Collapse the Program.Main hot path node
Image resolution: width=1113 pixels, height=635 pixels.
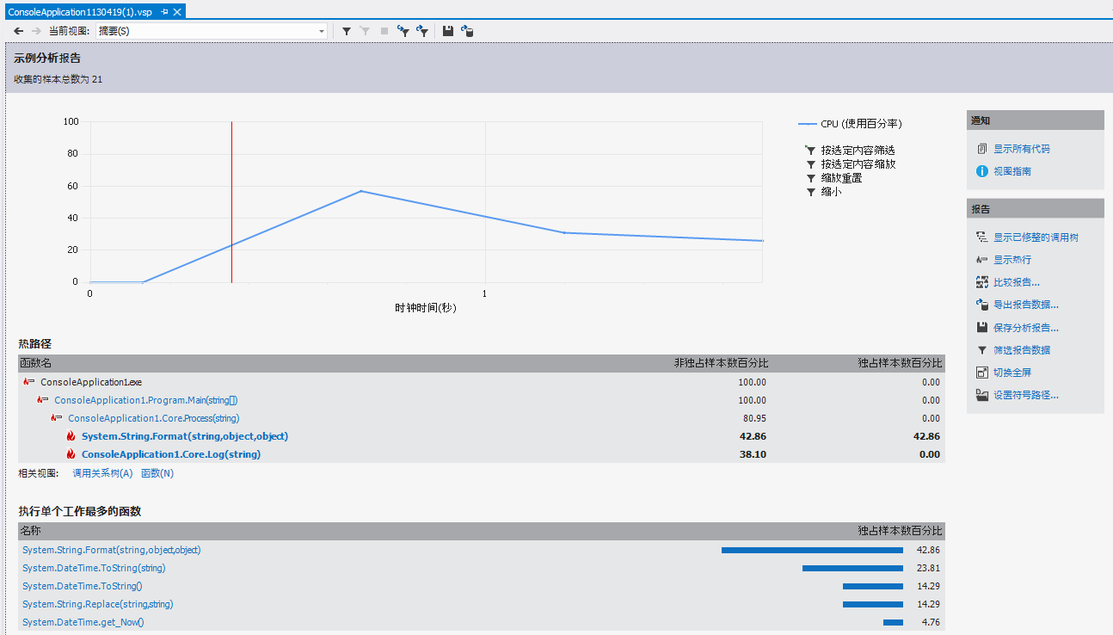click(x=43, y=400)
